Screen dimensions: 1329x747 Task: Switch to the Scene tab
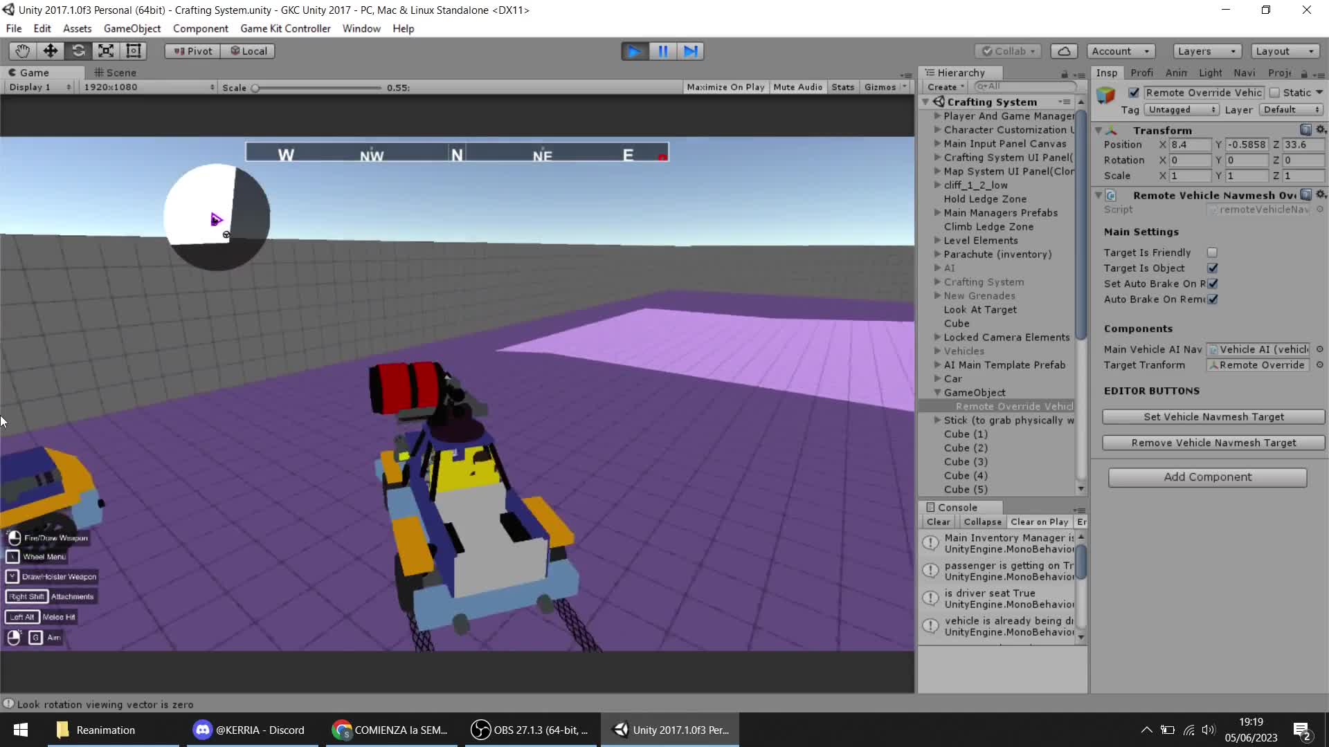coord(116,73)
